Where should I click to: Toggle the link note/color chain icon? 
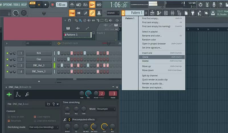[x=92, y=13]
